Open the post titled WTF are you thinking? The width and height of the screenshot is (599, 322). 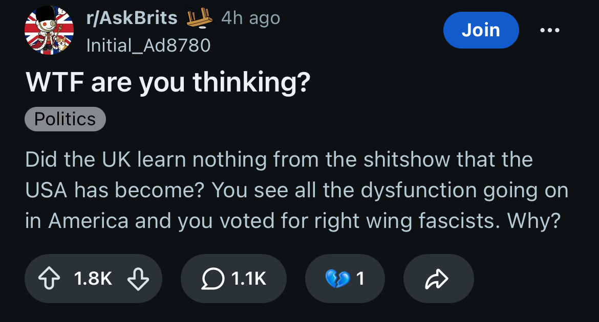point(168,82)
